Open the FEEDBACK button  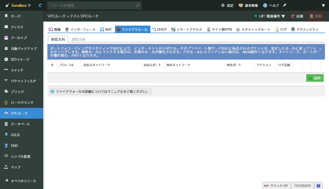click(x=302, y=185)
